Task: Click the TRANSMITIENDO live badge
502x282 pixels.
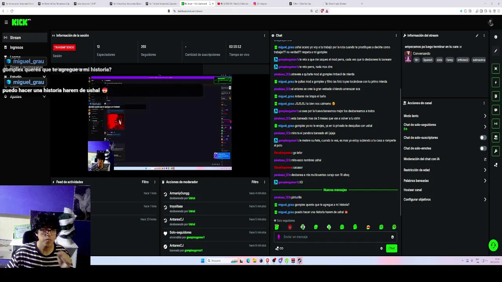Action: pyautogui.click(x=64, y=47)
